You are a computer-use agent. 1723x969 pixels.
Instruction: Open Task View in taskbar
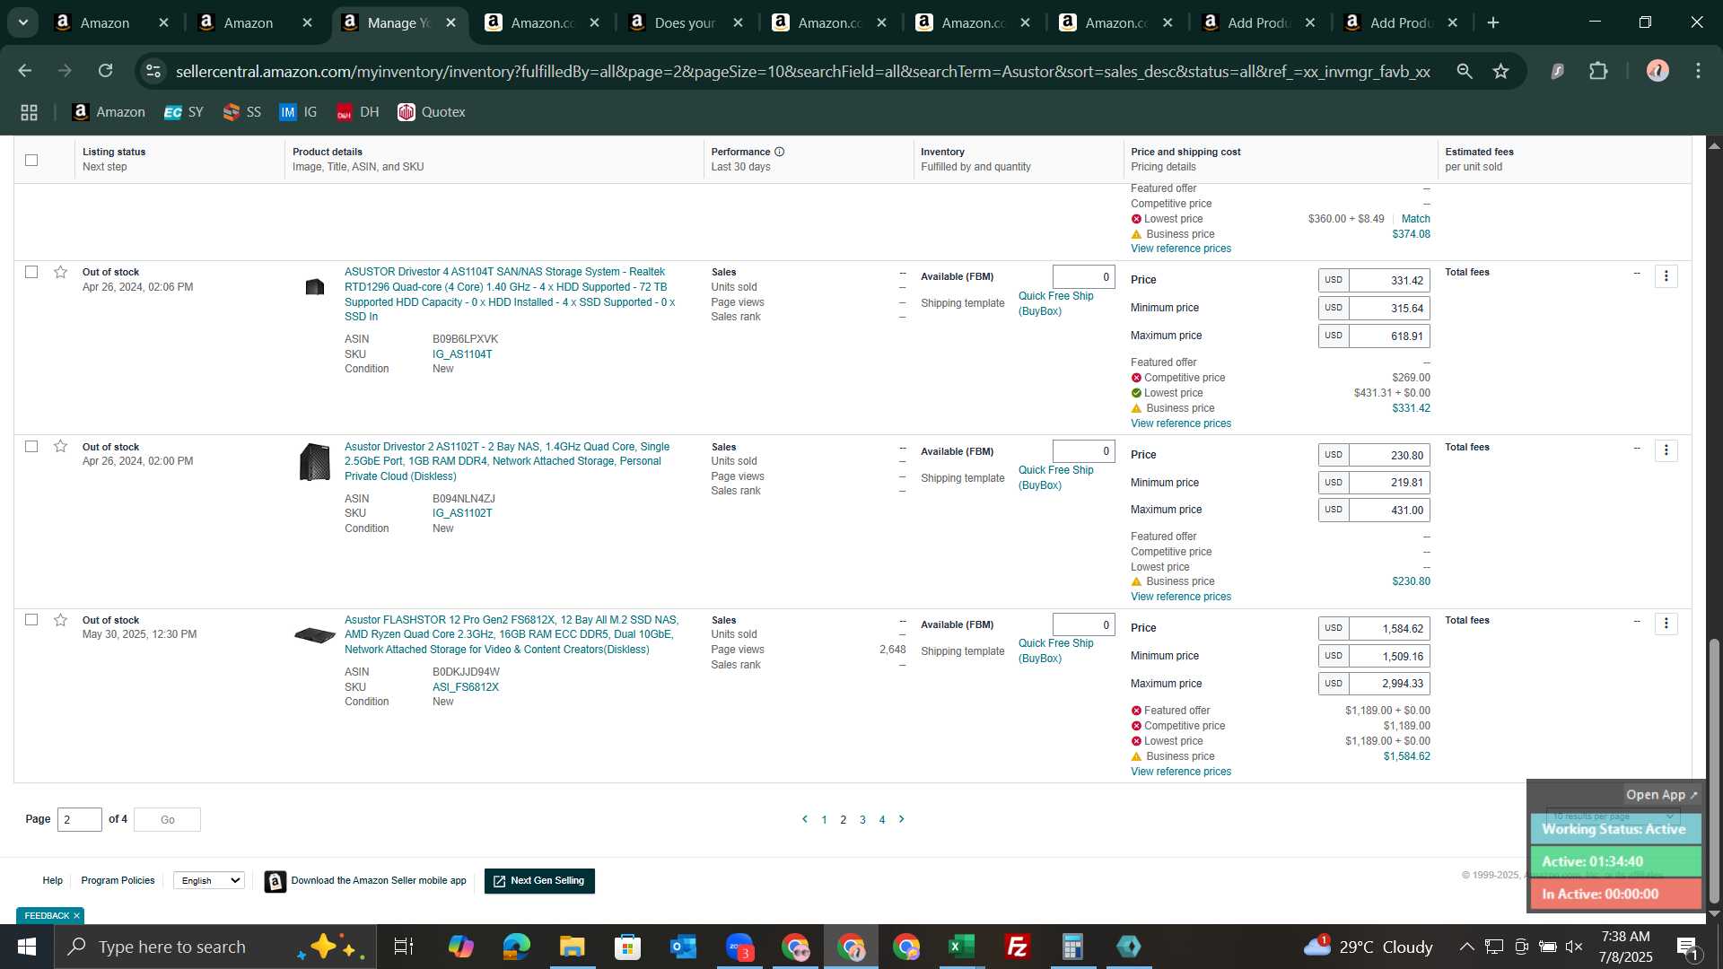(404, 947)
